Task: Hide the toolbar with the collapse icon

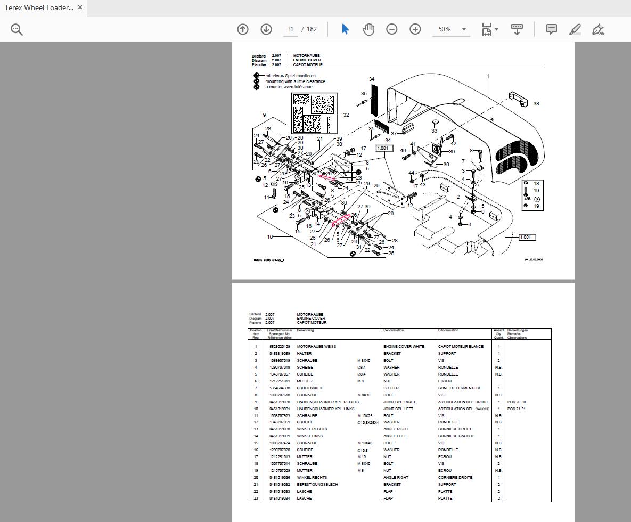Action: coord(517,29)
